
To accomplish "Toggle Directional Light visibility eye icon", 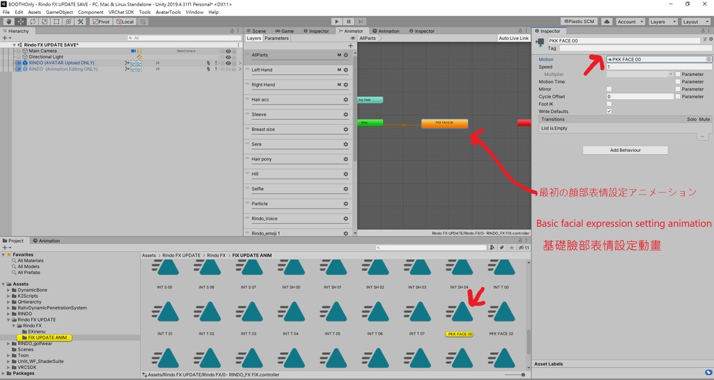I will (x=228, y=57).
